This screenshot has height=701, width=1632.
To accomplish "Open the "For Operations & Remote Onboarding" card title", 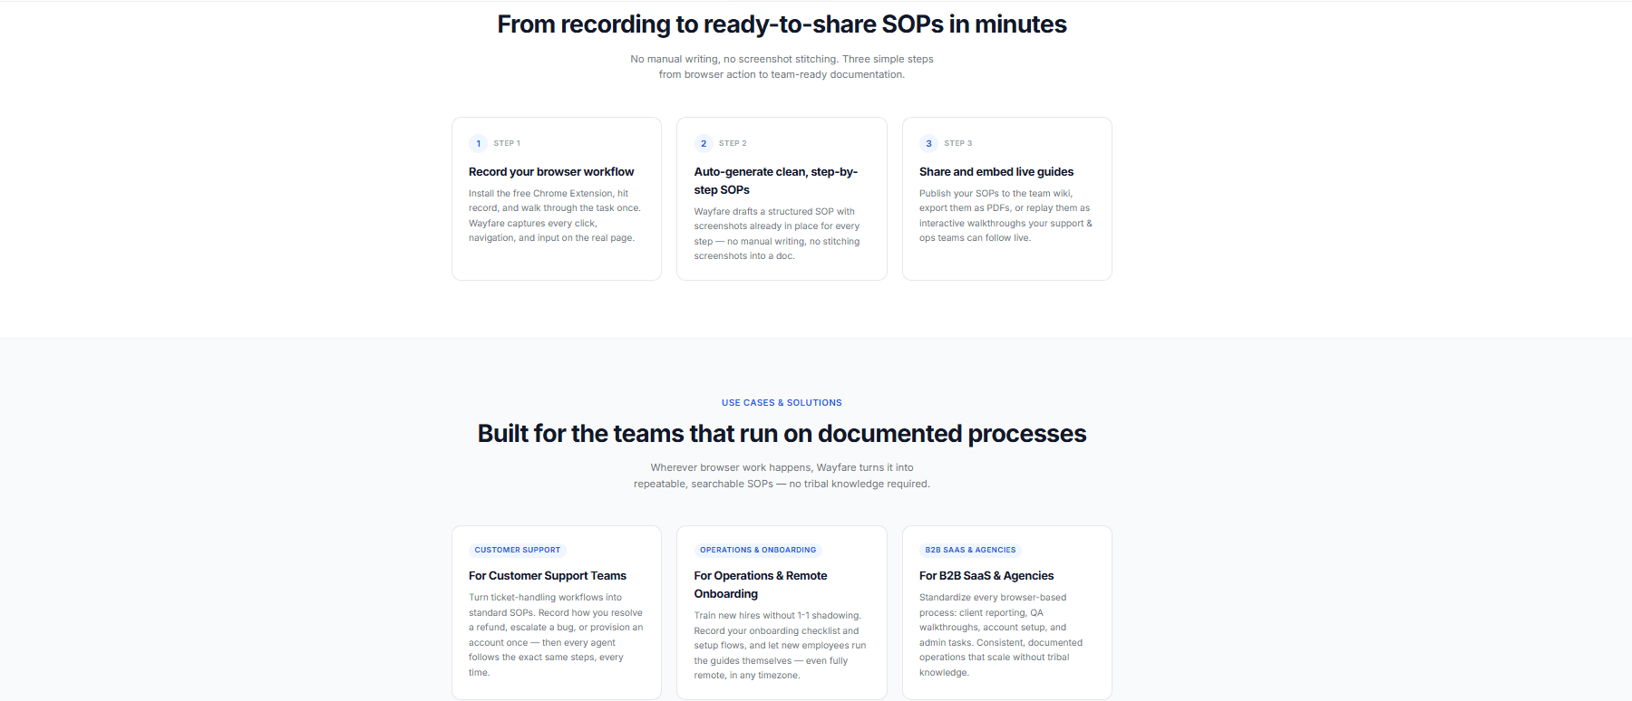I will (x=761, y=585).
